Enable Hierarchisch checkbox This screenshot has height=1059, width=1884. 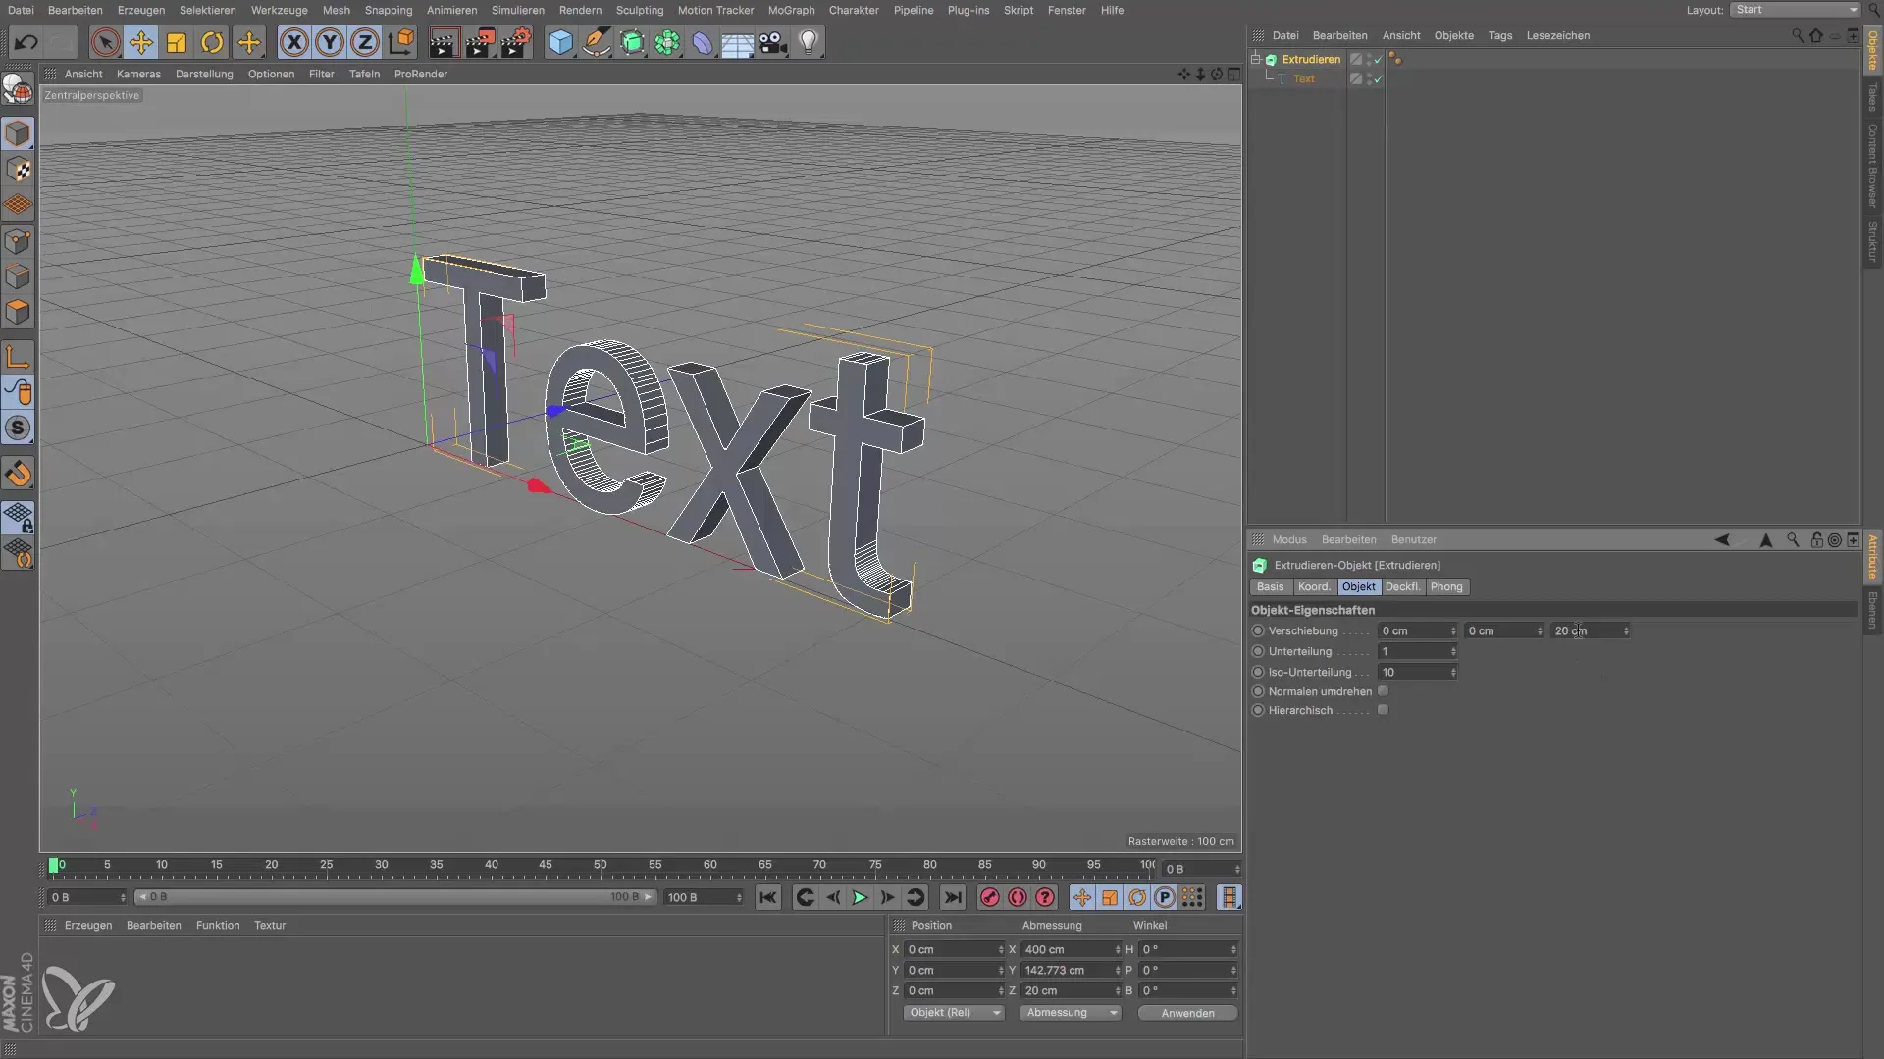pos(1383,710)
